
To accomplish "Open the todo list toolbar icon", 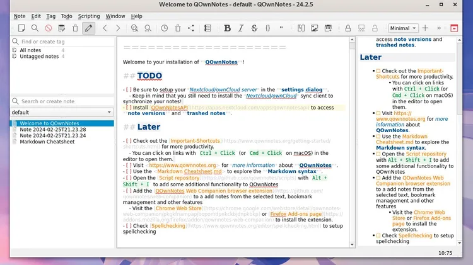I will pos(207,28).
